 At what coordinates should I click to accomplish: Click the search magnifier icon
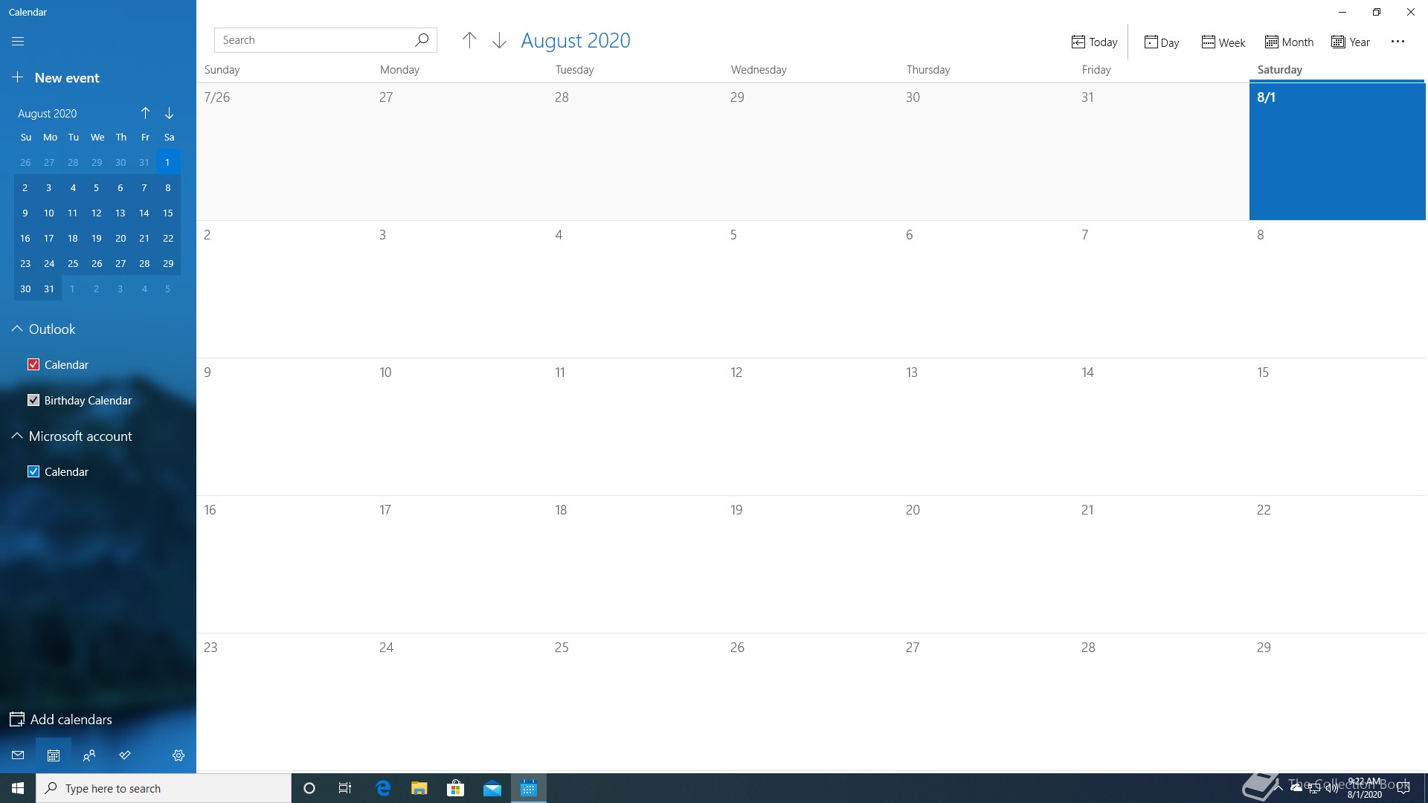tap(422, 40)
